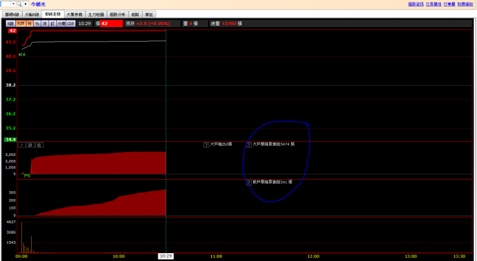Toggle the 訂 button in chart toolbar
Image resolution: width=477 pixels, height=261 pixels.
[52, 24]
